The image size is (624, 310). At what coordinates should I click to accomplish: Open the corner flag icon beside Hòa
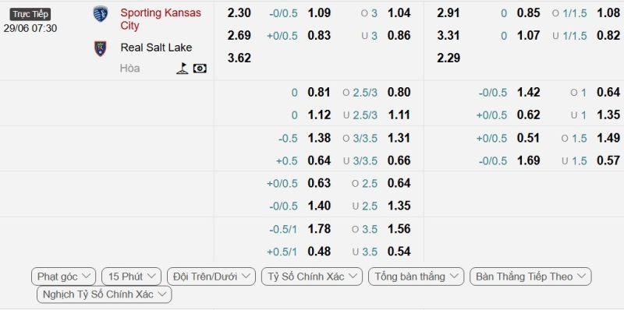click(x=183, y=69)
